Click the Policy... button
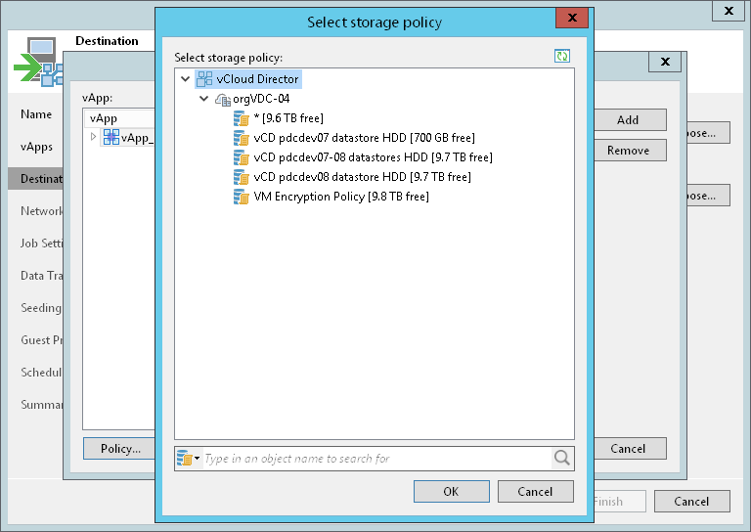 (120, 449)
